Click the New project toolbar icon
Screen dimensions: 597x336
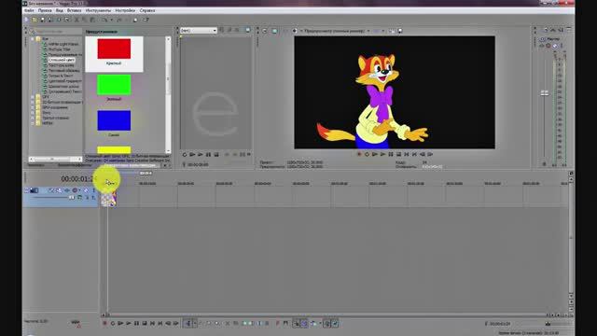[x=27, y=20]
